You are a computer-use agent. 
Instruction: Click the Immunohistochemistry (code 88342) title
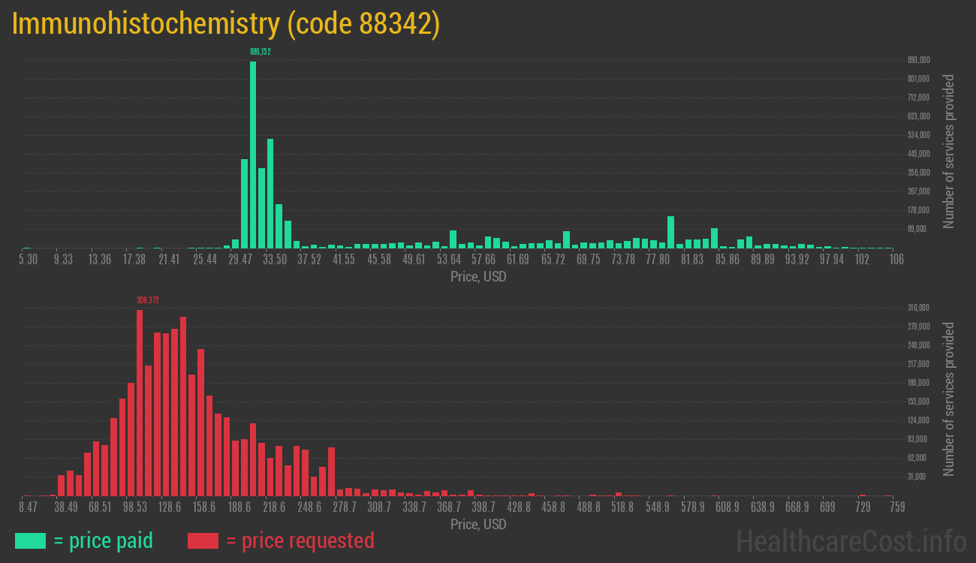tap(225, 24)
